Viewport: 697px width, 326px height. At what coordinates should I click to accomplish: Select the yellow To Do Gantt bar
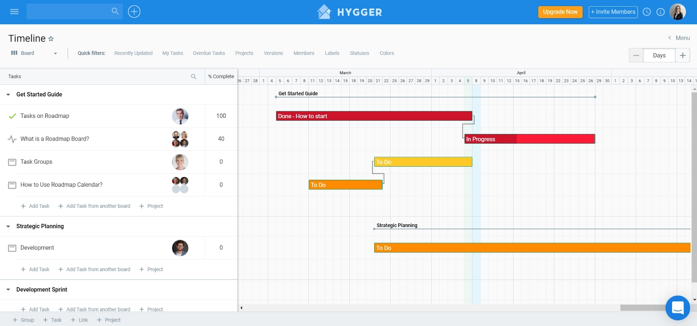[423, 162]
